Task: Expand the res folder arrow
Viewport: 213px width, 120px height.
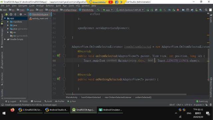Action: coord(8,32)
